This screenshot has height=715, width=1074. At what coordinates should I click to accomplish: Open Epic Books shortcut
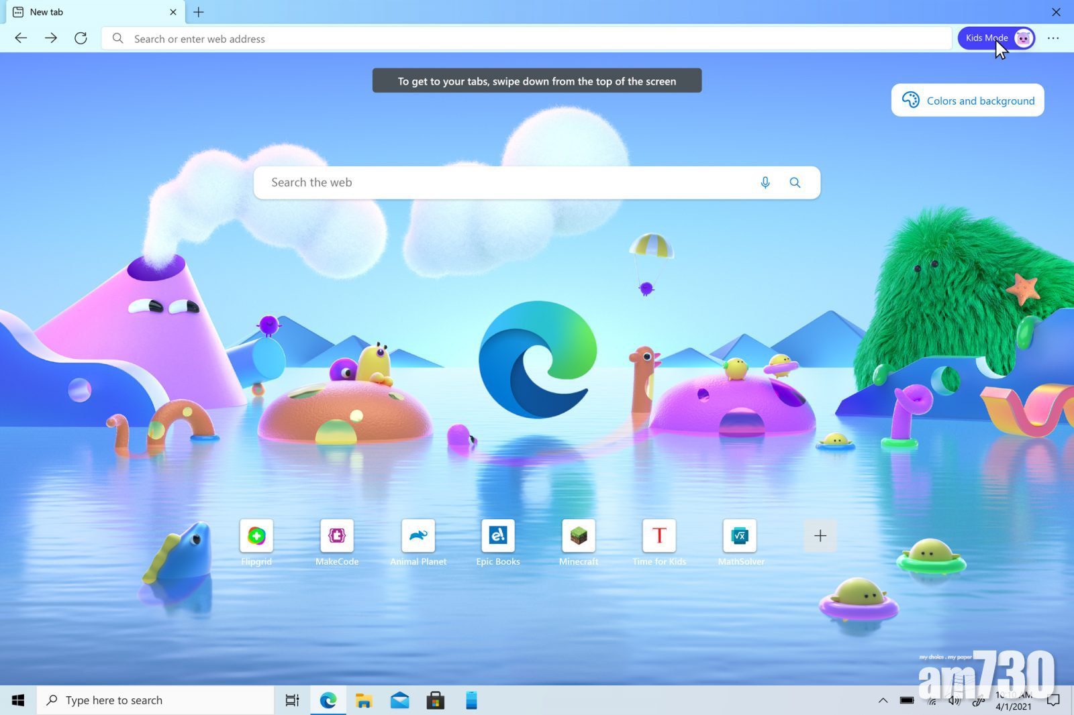tap(497, 535)
